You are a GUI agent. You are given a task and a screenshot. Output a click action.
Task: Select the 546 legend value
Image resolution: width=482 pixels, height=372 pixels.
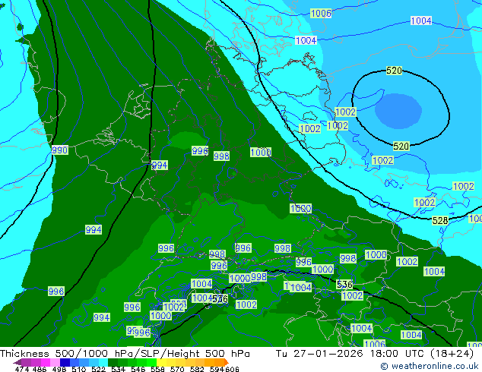coord(138,369)
